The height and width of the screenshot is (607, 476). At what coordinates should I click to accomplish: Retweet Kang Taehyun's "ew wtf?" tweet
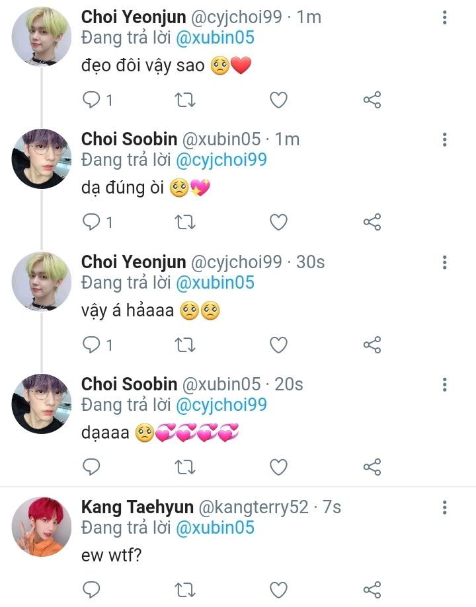click(185, 589)
